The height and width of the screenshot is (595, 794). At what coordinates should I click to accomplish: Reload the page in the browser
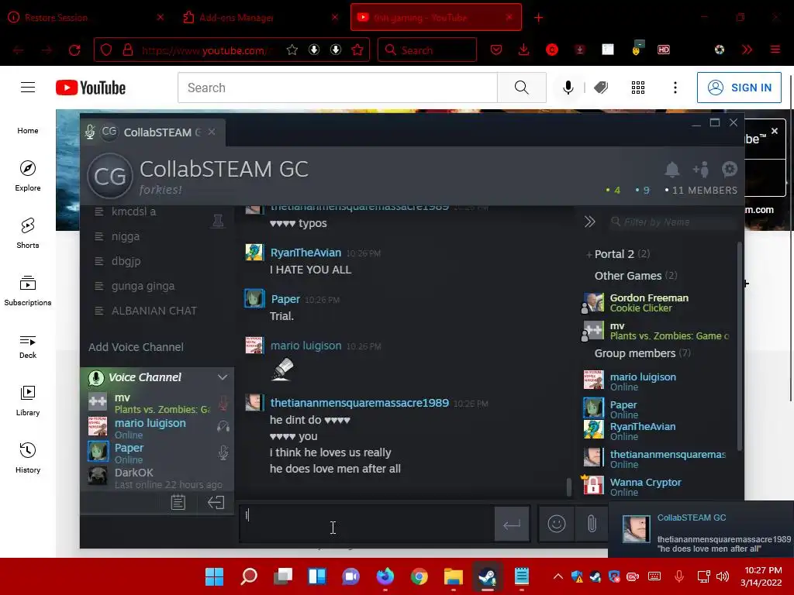pyautogui.click(x=74, y=50)
